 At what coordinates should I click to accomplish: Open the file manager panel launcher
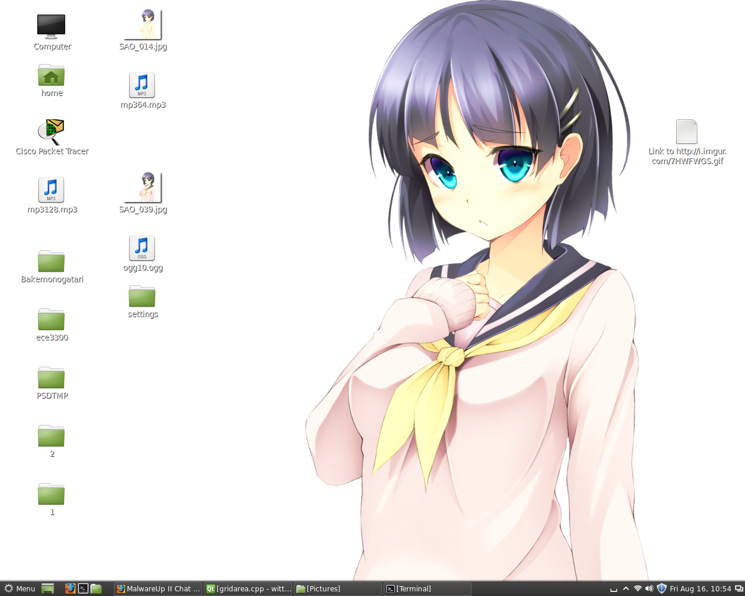coord(96,588)
